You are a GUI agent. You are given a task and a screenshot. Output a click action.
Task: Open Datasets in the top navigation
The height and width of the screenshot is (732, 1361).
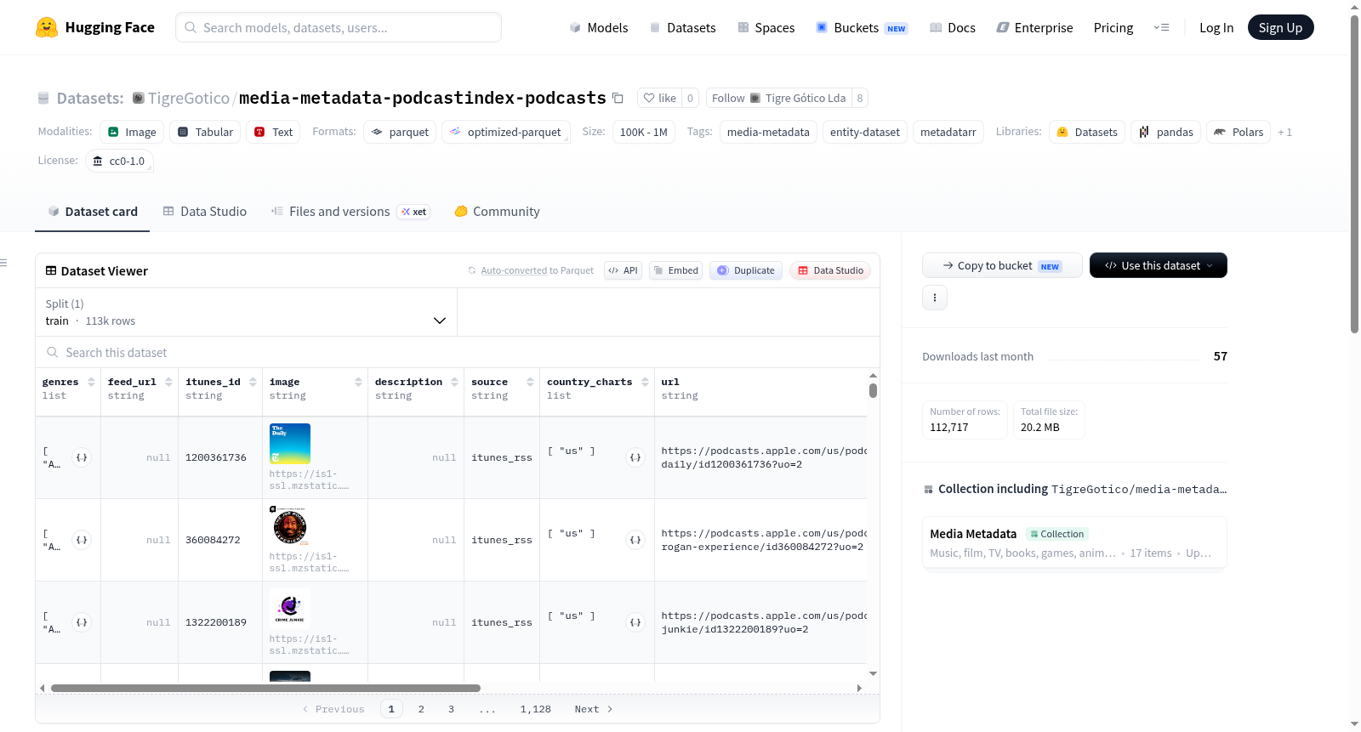[x=683, y=27]
